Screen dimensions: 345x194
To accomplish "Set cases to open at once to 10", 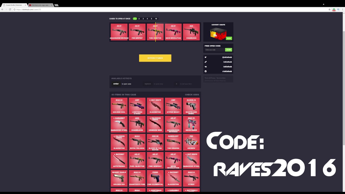I will click(156, 19).
